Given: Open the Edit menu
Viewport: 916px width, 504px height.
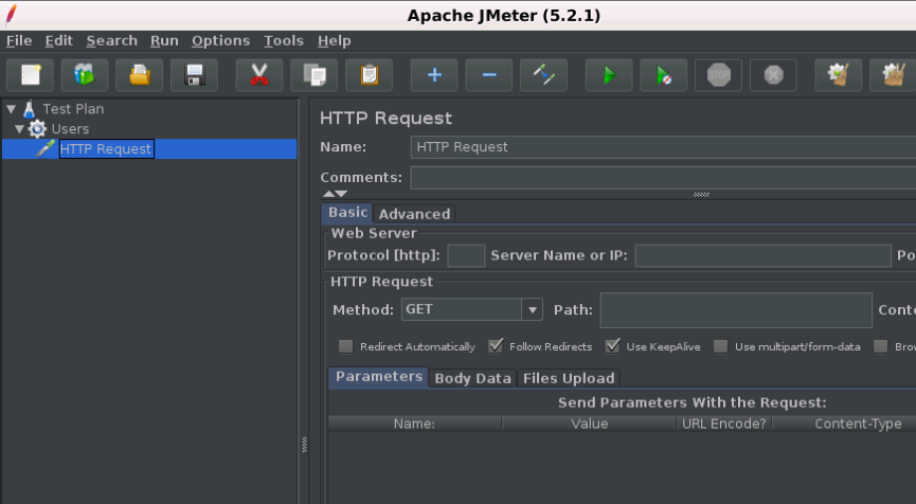Looking at the screenshot, I should [x=59, y=41].
